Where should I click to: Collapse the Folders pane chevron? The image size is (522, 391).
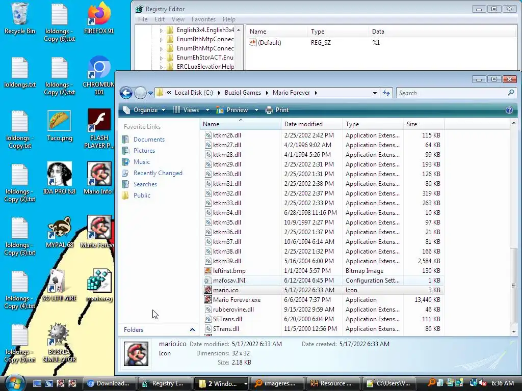[x=192, y=330]
